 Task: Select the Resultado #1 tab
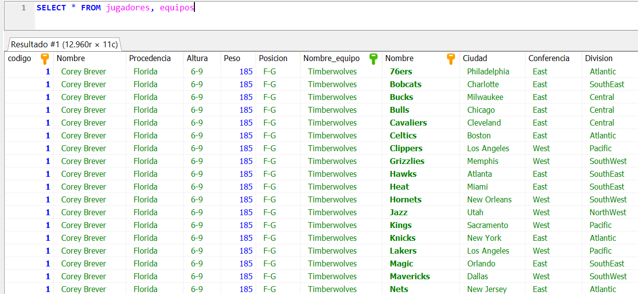point(64,44)
